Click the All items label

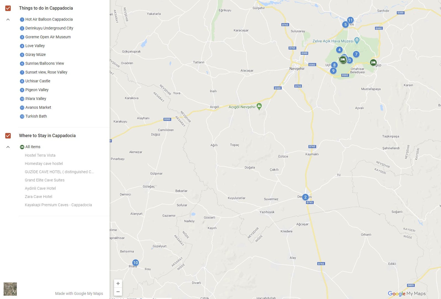pos(33,147)
